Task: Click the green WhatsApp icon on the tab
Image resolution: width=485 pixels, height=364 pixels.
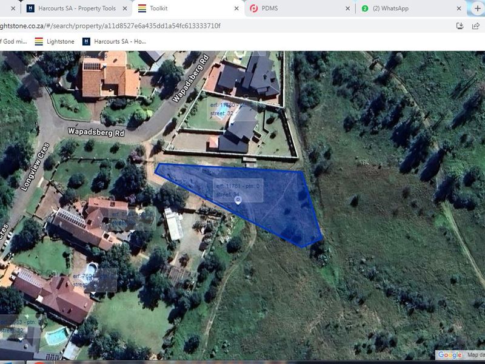Action: point(364,9)
